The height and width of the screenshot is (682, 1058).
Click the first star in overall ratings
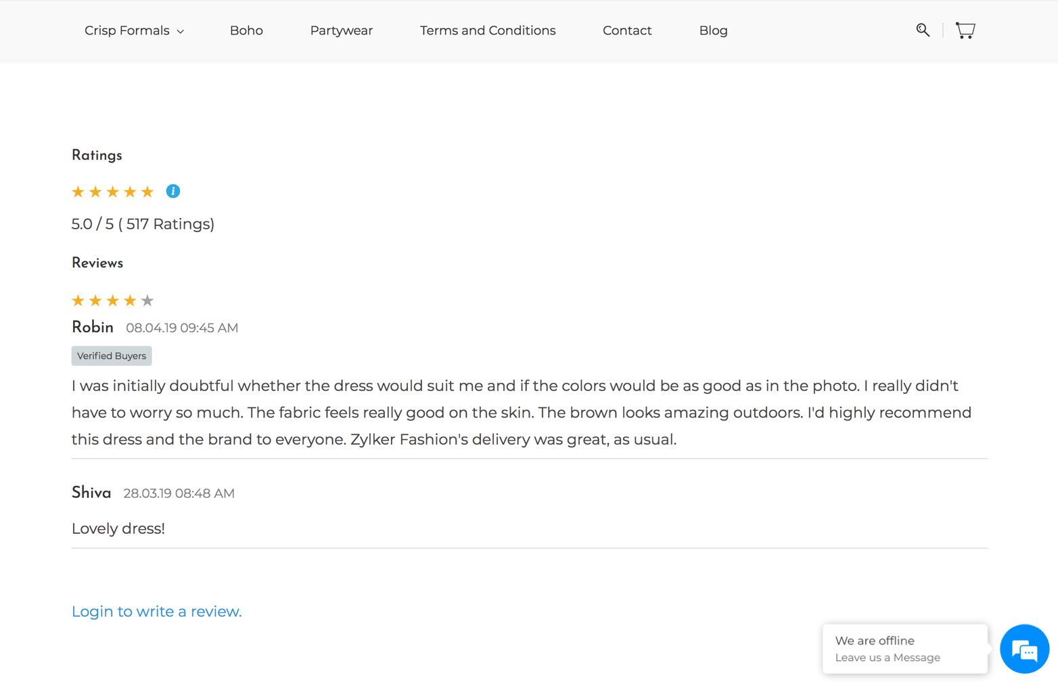[x=78, y=192]
